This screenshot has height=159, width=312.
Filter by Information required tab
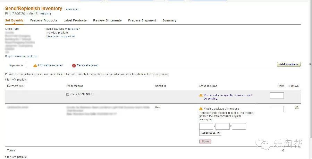[x=48, y=65]
